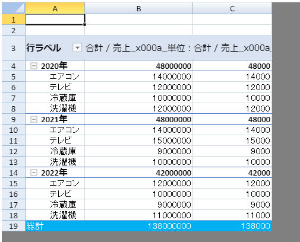Select the entire sheet with corner button
Viewport: 300px width, 242px height.
point(14,8)
